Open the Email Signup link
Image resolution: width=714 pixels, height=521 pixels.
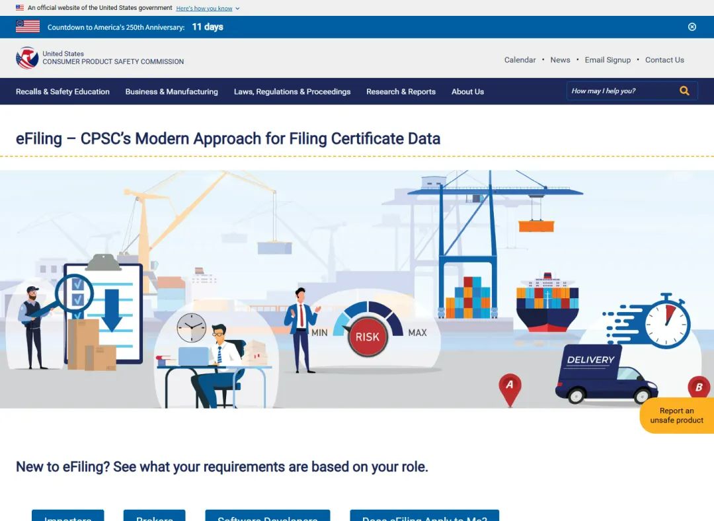(x=608, y=60)
